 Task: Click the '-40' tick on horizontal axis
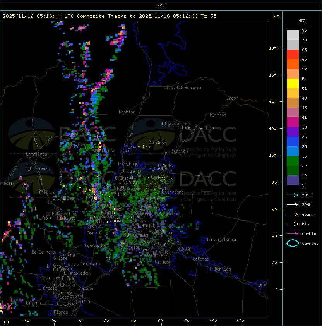(x=26, y=321)
